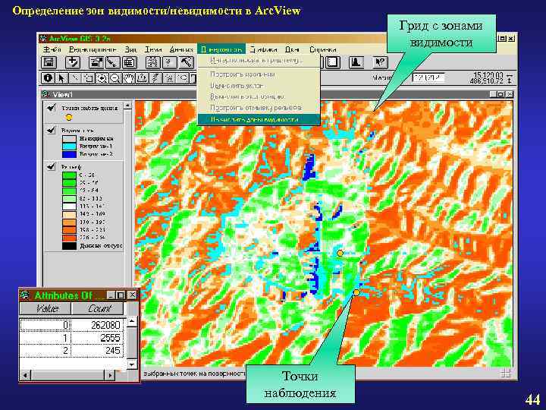Click the ArcView GIS application title icon

coord(42,39)
